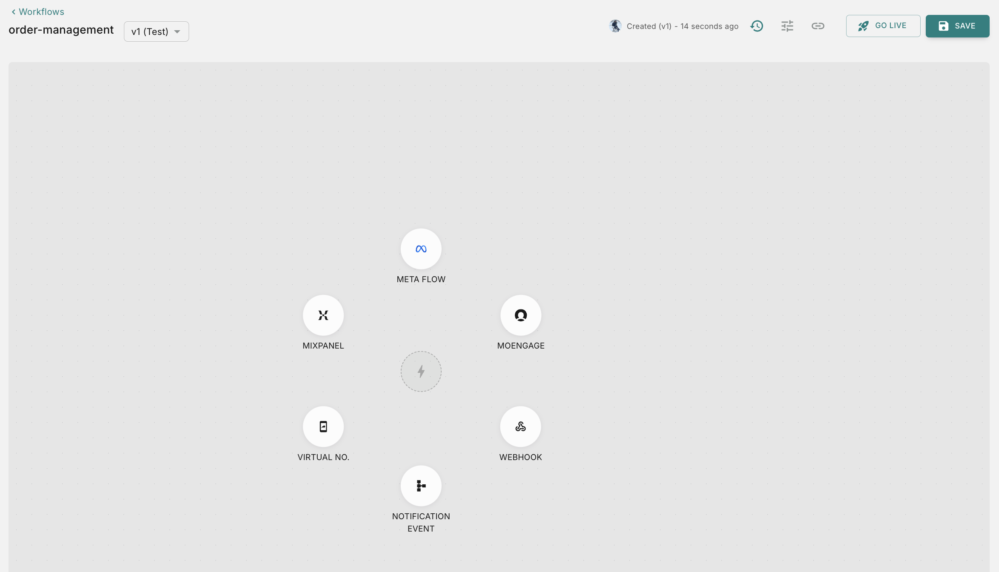Open workflow settings sliders icon
999x572 pixels.
point(787,26)
